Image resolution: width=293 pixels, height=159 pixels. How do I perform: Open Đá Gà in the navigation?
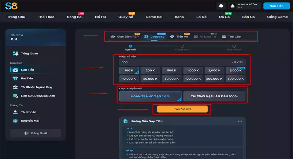click(x=224, y=17)
